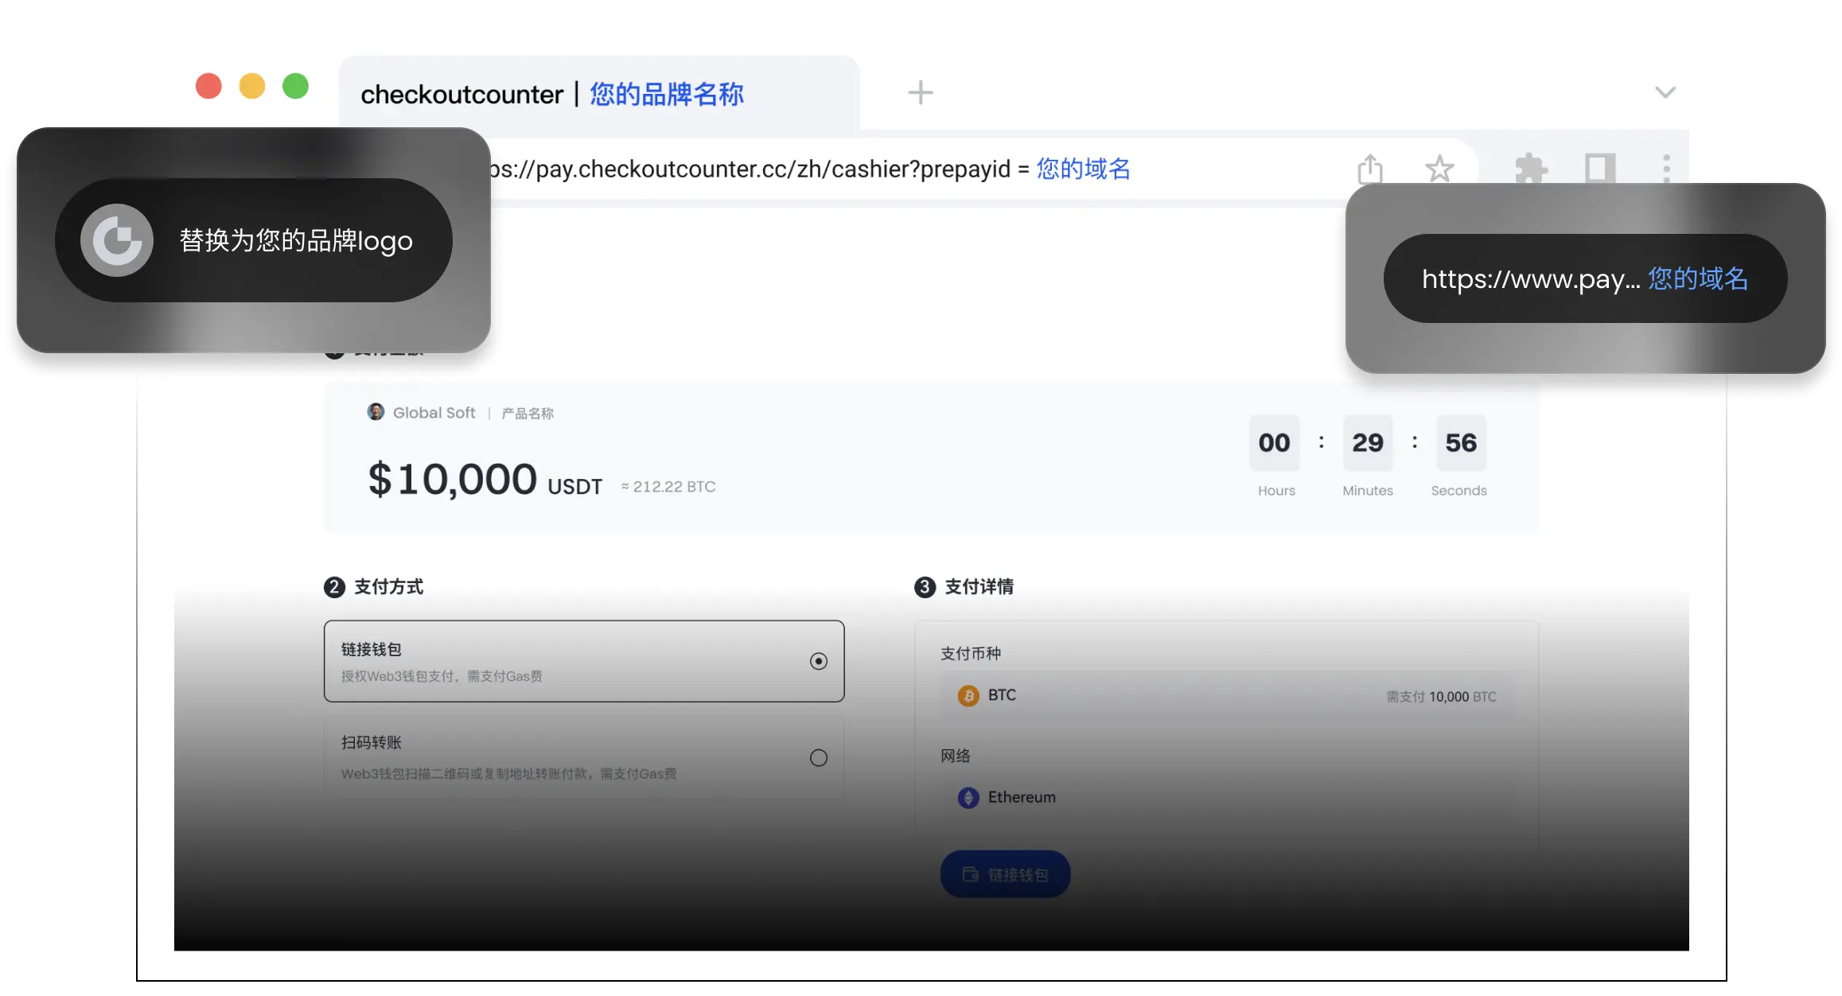Open the browser extensions puzzle icon

click(1532, 168)
